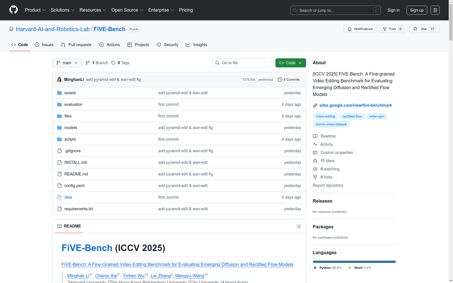Click the bell icon in Notifications
Image resolution: width=453 pixels, height=283 pixels.
pyautogui.click(x=350, y=29)
